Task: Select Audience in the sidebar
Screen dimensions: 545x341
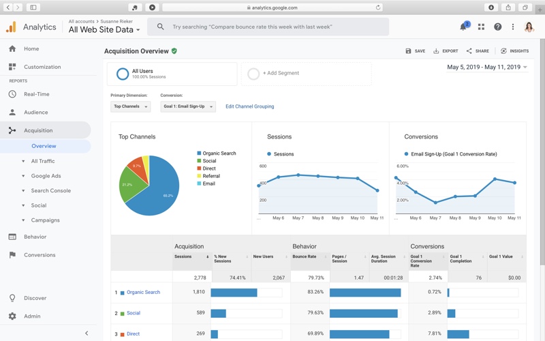Action: click(35, 113)
